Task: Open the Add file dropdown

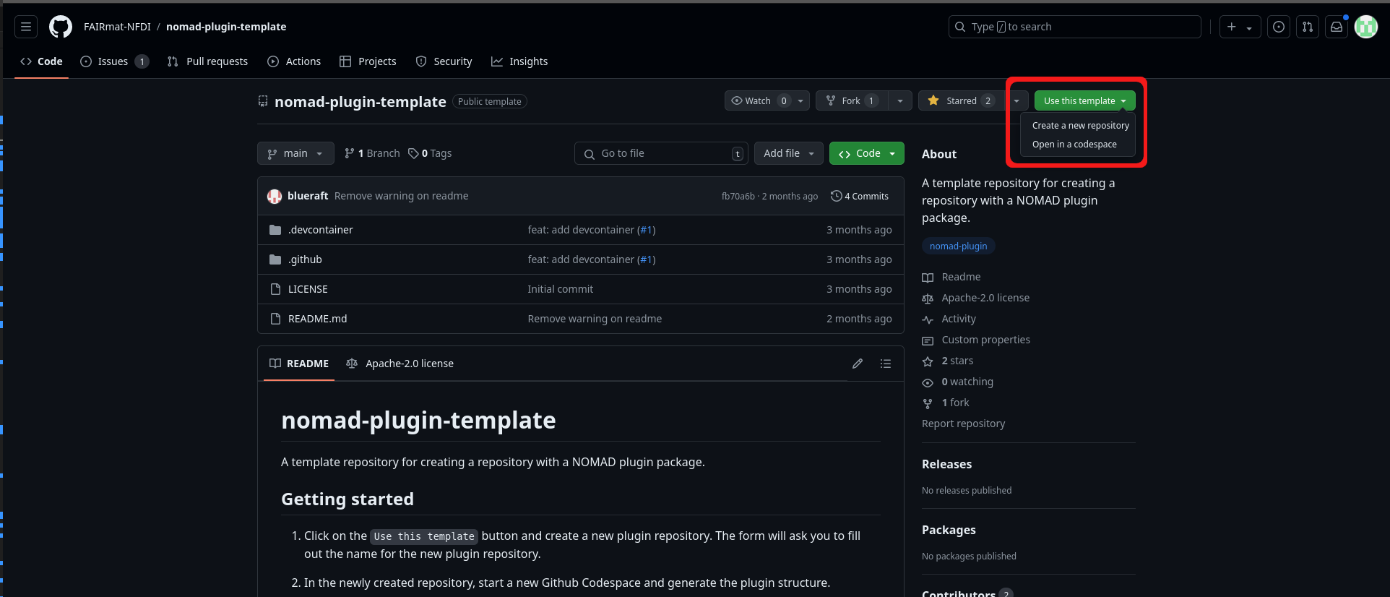Action: point(789,153)
